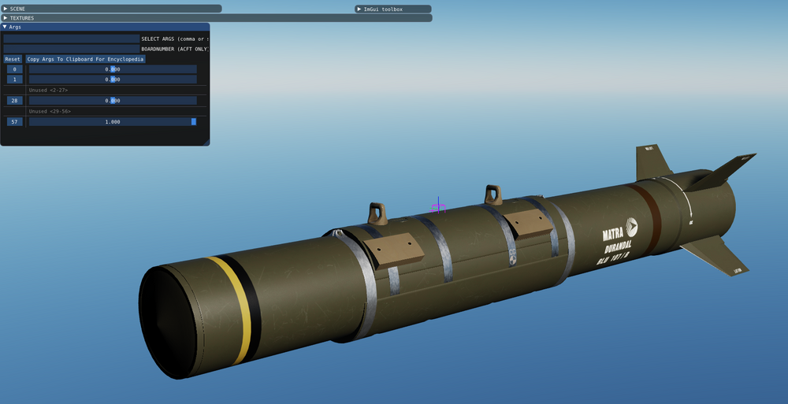Click the arg 57 slider showing 1.000
Screen dimensions: 788x404
[113, 121]
